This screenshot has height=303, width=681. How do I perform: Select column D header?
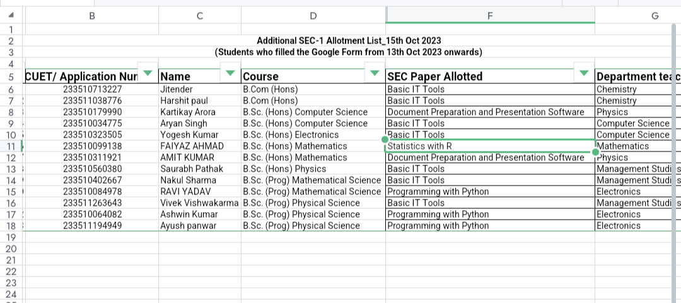point(313,16)
